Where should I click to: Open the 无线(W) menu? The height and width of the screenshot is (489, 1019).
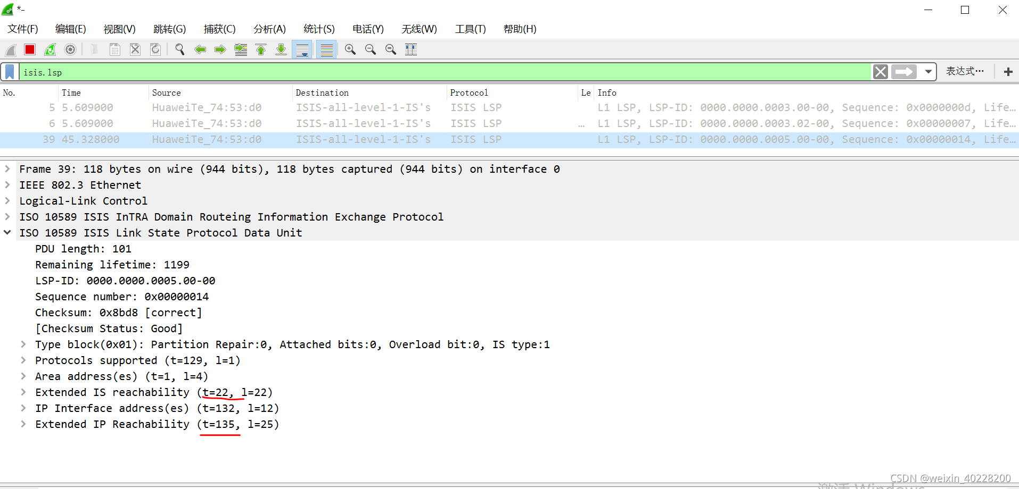(x=419, y=29)
